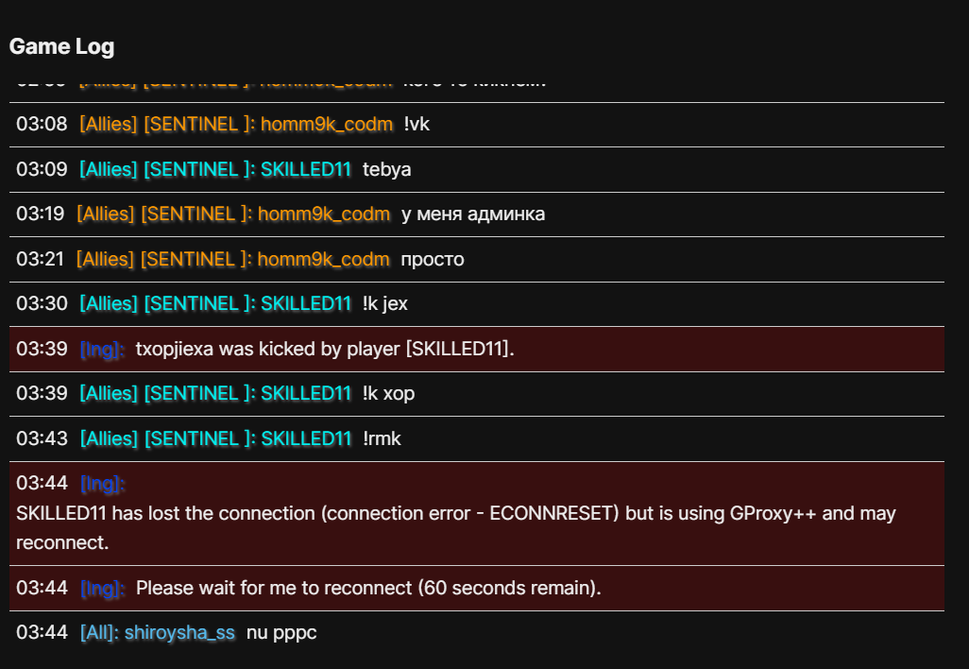Click the 03:19 timestamp
The image size is (969, 669).
click(42, 214)
